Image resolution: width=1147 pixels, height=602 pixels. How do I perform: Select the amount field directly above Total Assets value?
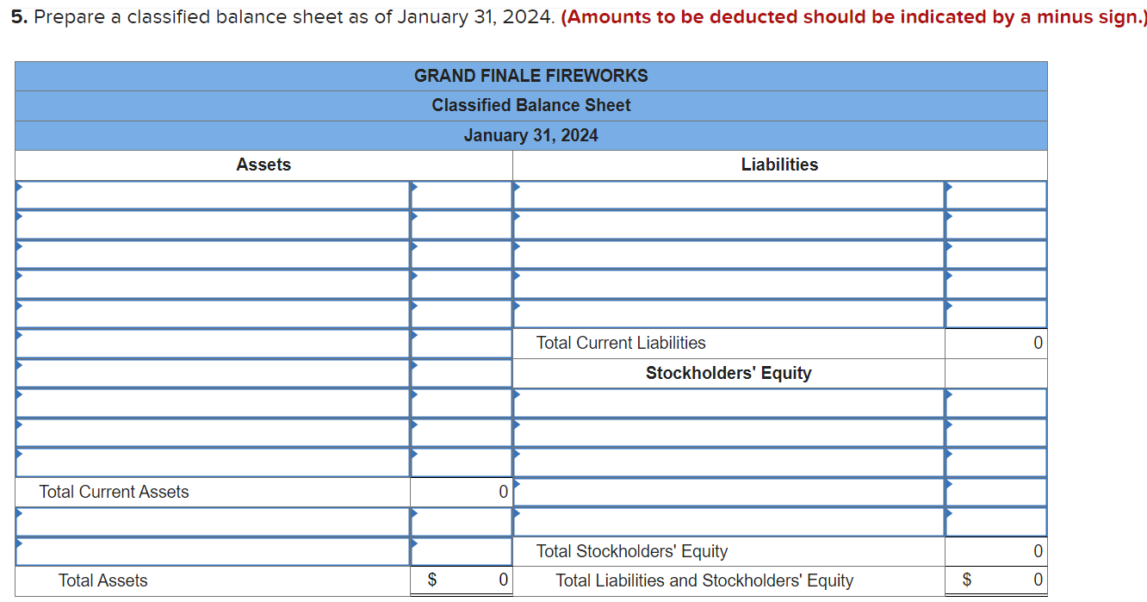462,551
